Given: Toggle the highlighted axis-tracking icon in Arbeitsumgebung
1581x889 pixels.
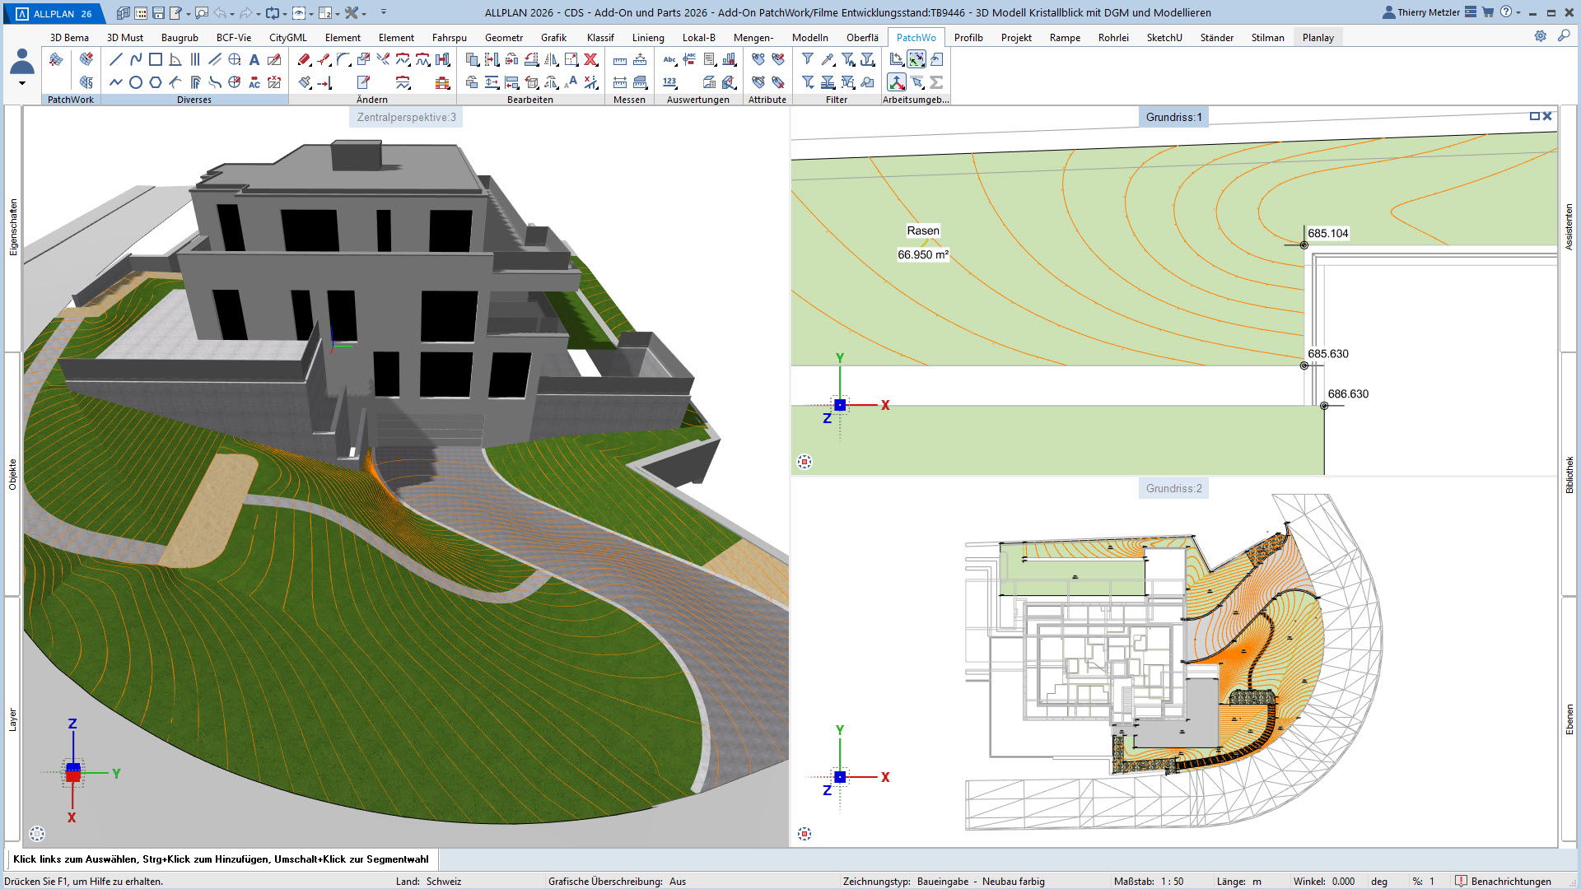Looking at the screenshot, I should (x=897, y=82).
